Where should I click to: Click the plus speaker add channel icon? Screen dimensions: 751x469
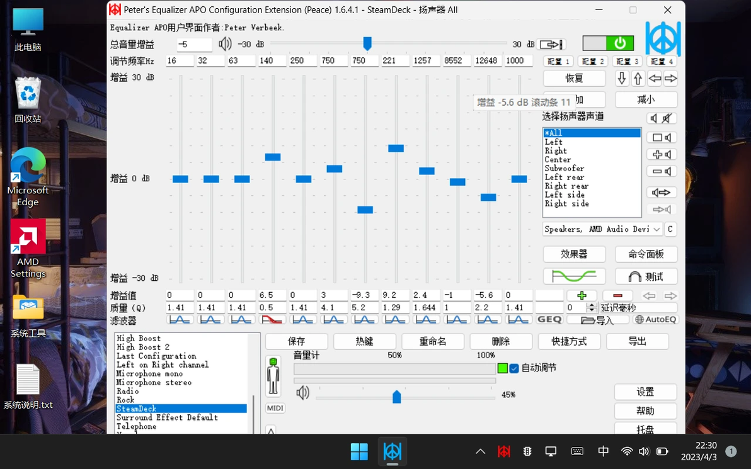[x=662, y=155]
